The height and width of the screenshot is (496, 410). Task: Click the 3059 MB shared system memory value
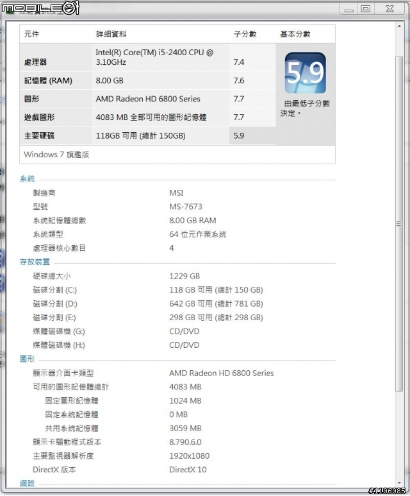pos(185,429)
